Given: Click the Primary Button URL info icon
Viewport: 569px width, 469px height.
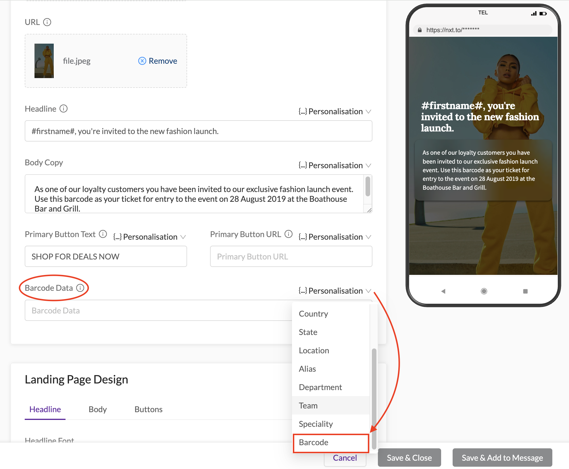Looking at the screenshot, I should point(289,234).
